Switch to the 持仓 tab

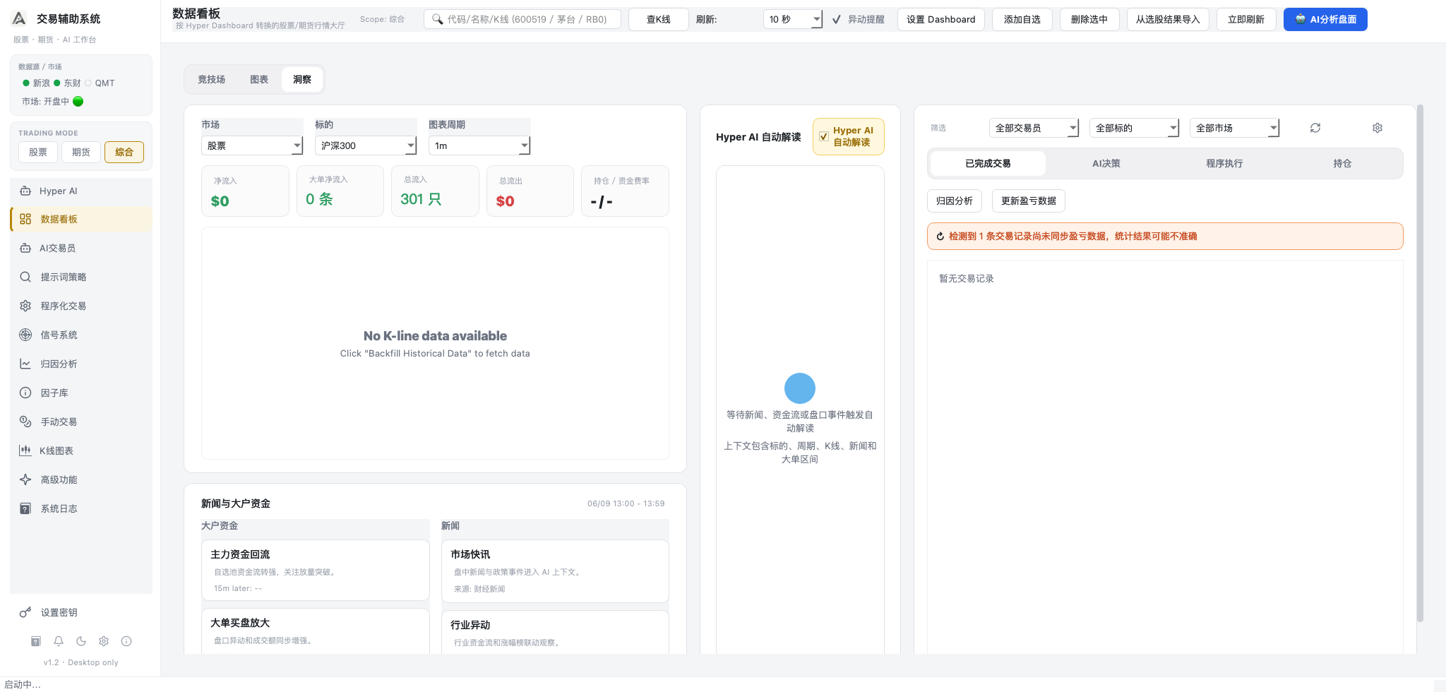pyautogui.click(x=1342, y=163)
